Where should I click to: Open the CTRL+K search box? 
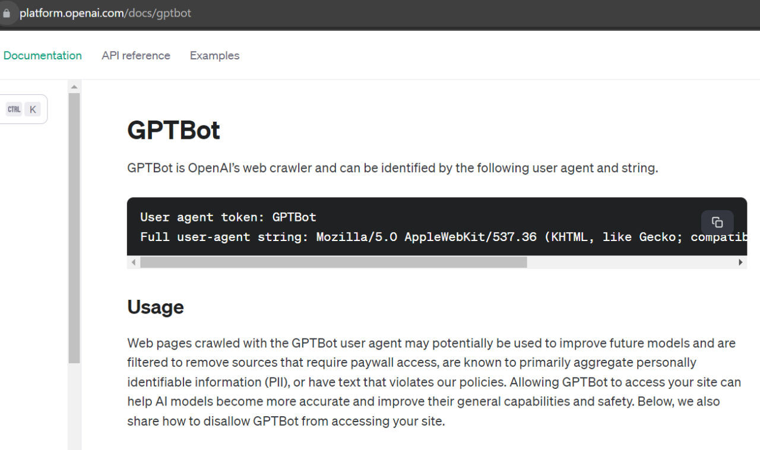[x=24, y=109]
